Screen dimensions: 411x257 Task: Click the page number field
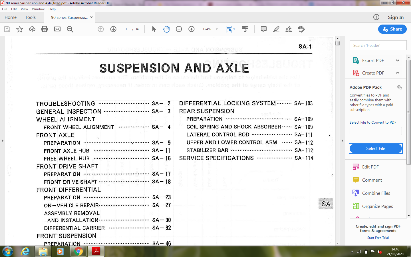pos(126,29)
